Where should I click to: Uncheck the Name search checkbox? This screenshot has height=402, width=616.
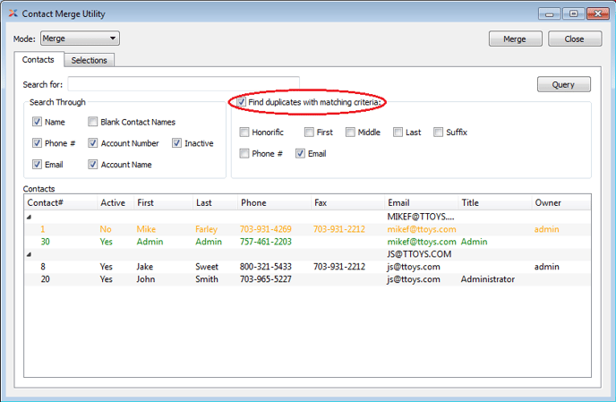pos(38,122)
